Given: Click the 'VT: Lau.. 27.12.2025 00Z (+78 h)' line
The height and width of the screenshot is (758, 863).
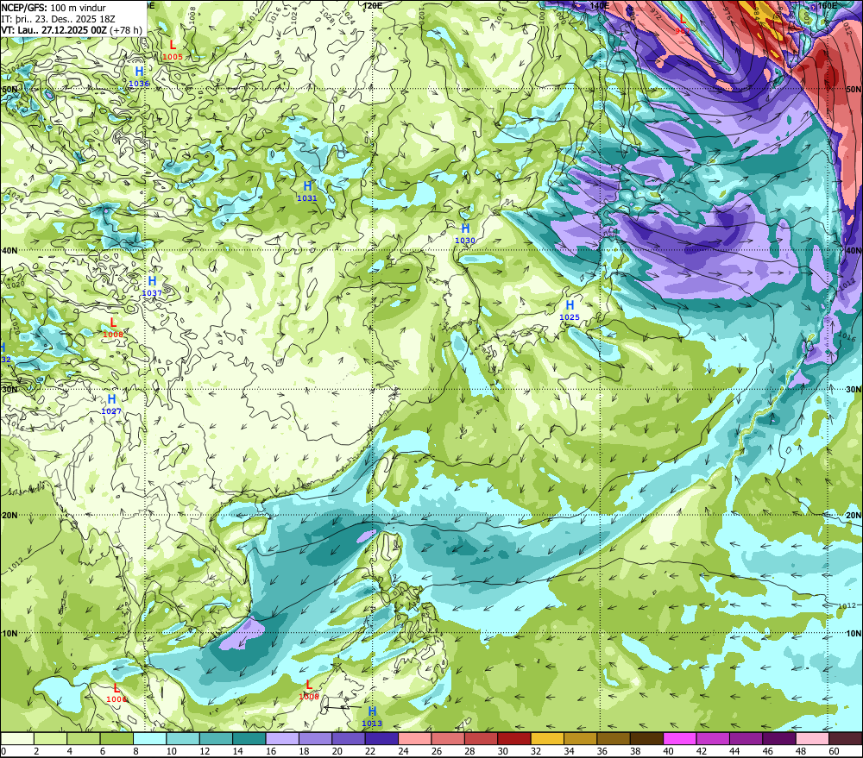Looking at the screenshot, I should pyautogui.click(x=71, y=29).
